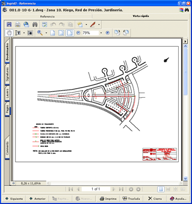Toggle the Fit Width page view
This screenshot has width=192, height=204.
(x=70, y=33)
